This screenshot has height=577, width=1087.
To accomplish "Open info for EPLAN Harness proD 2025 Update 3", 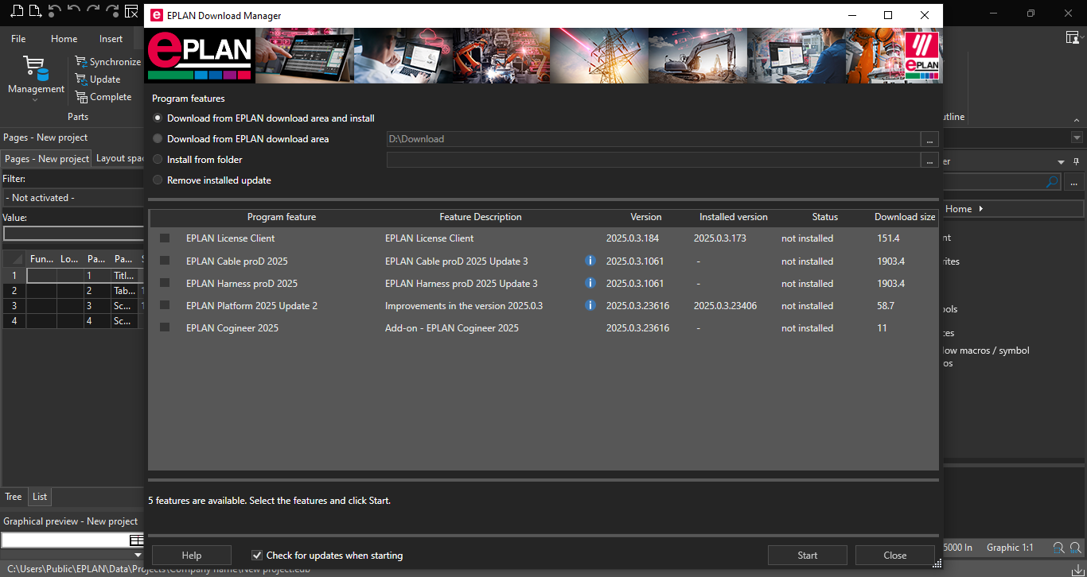I will point(590,283).
